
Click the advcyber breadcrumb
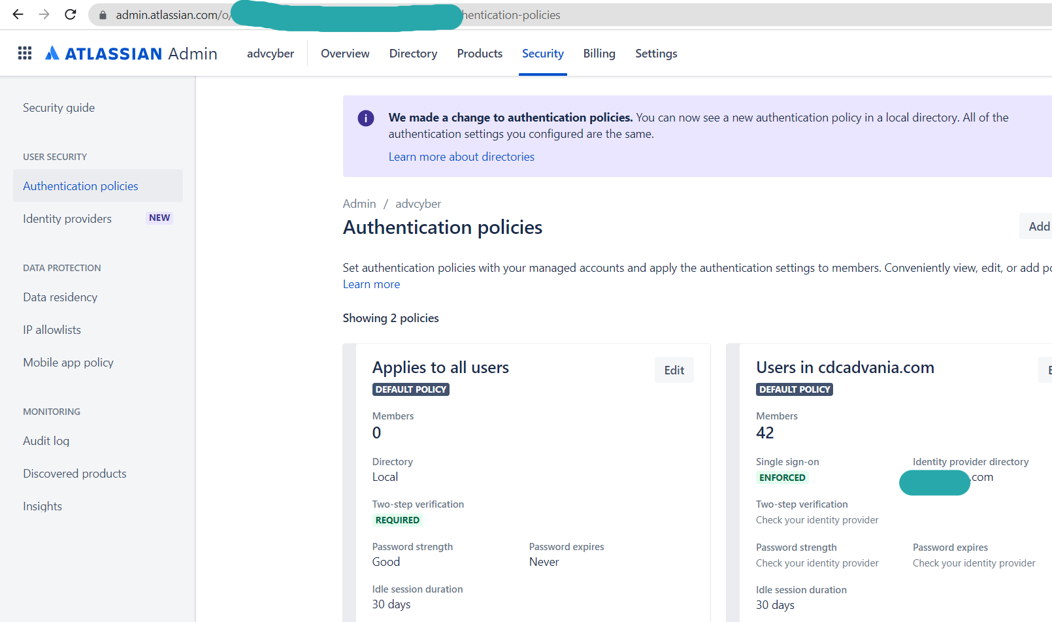point(418,204)
